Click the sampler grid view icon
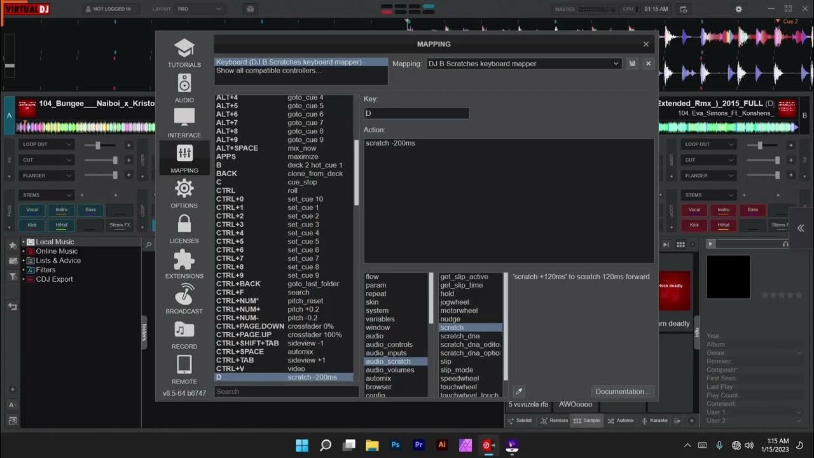 pos(680,244)
